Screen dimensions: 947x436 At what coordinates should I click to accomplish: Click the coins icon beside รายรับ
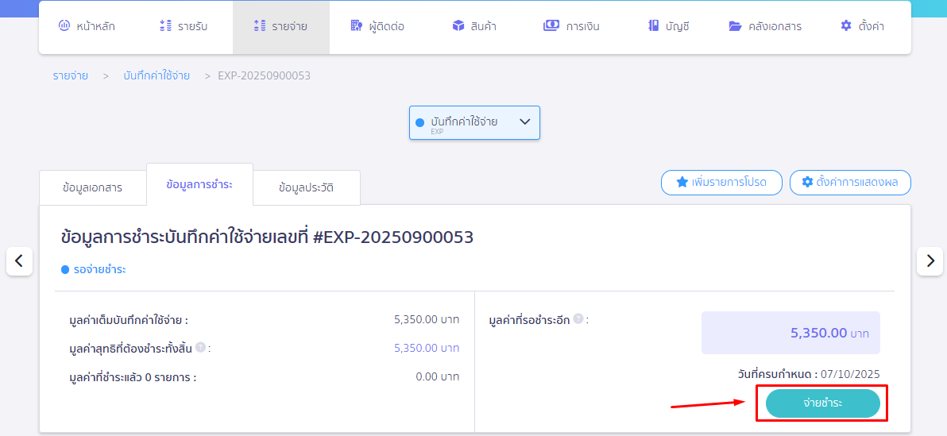pyautogui.click(x=165, y=26)
